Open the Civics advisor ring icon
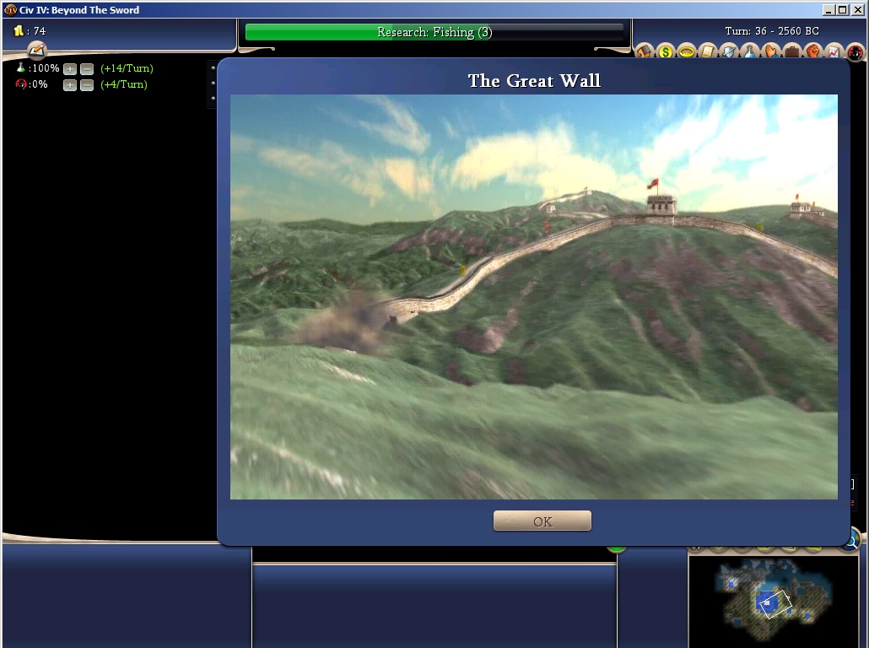Image resolution: width=869 pixels, height=648 pixels. point(687,52)
